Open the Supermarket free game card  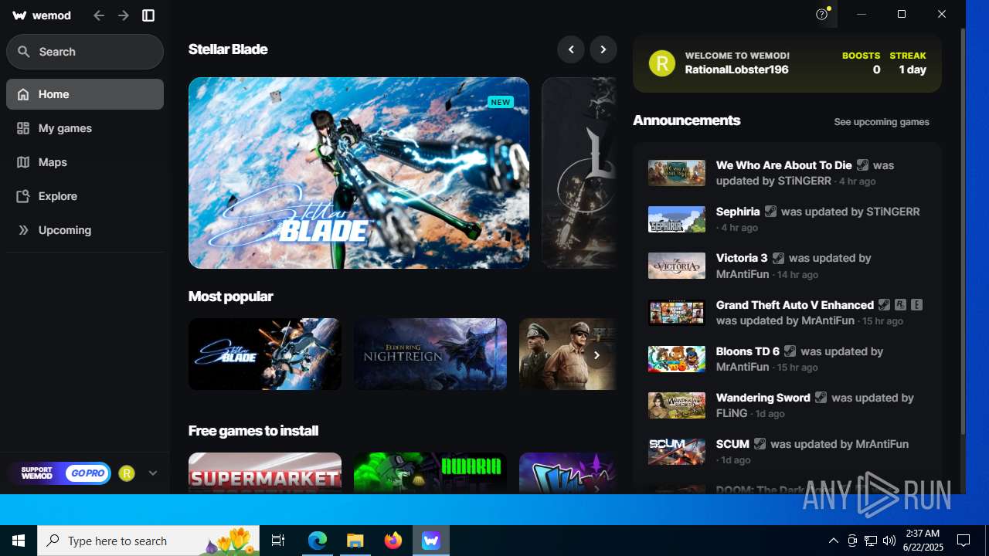265,473
